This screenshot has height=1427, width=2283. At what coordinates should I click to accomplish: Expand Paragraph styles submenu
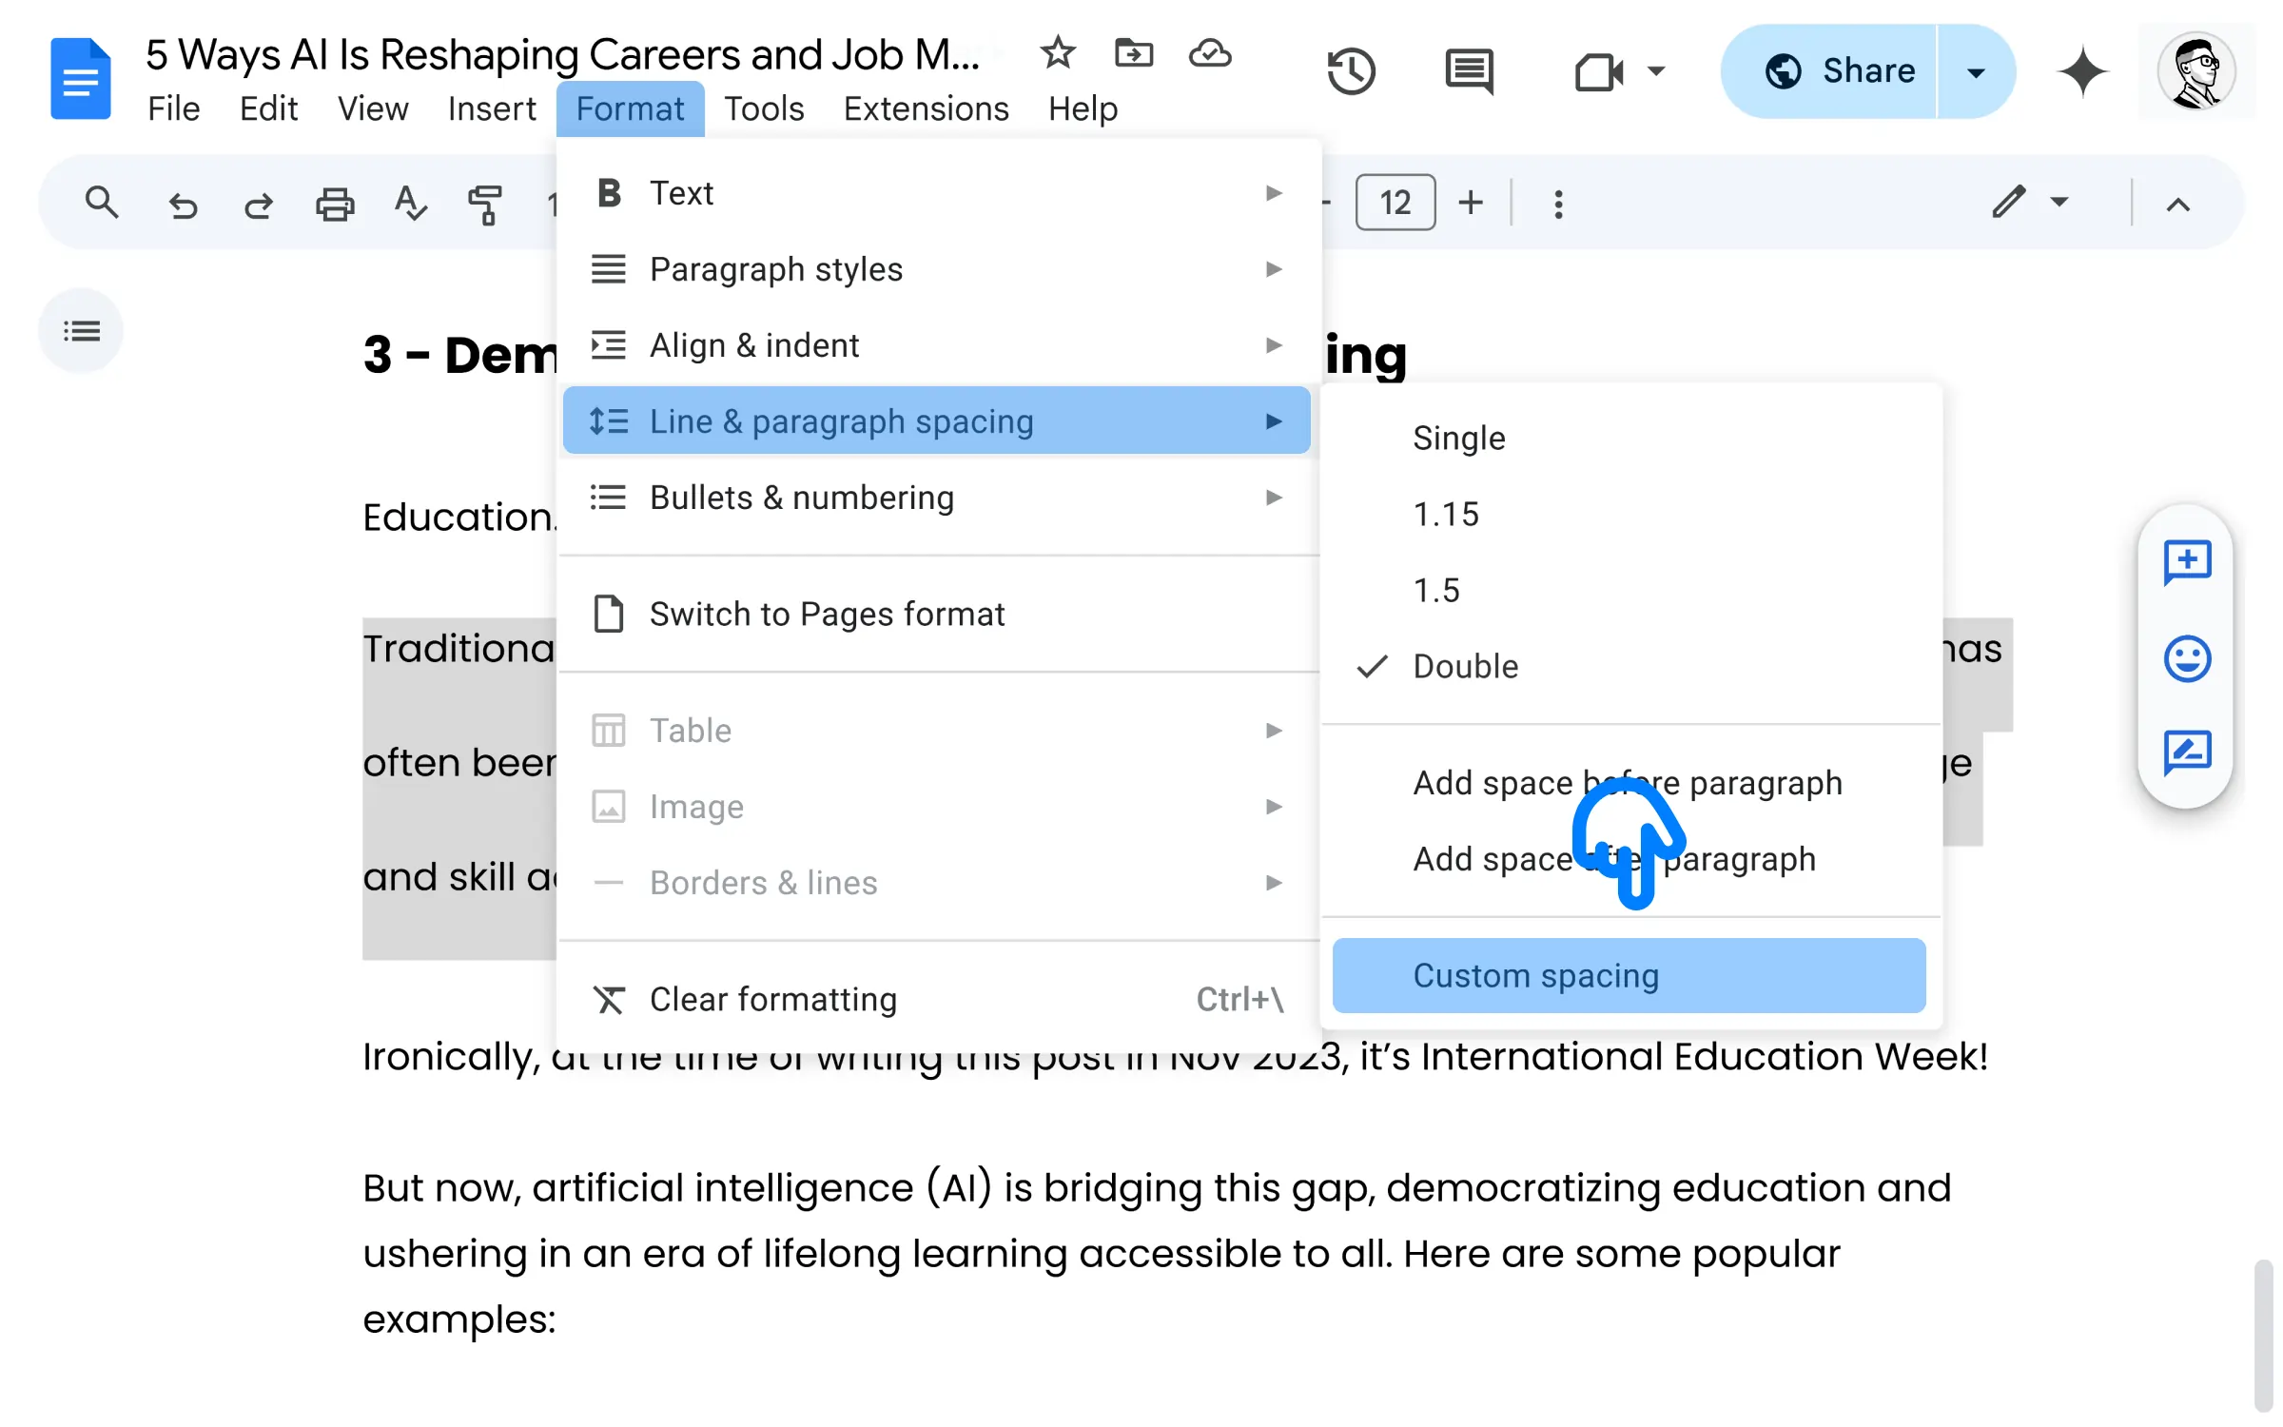coord(937,269)
